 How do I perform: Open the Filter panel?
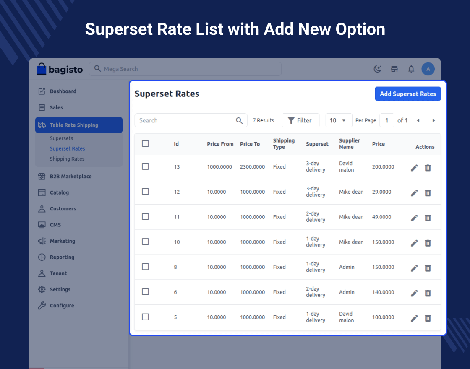300,120
